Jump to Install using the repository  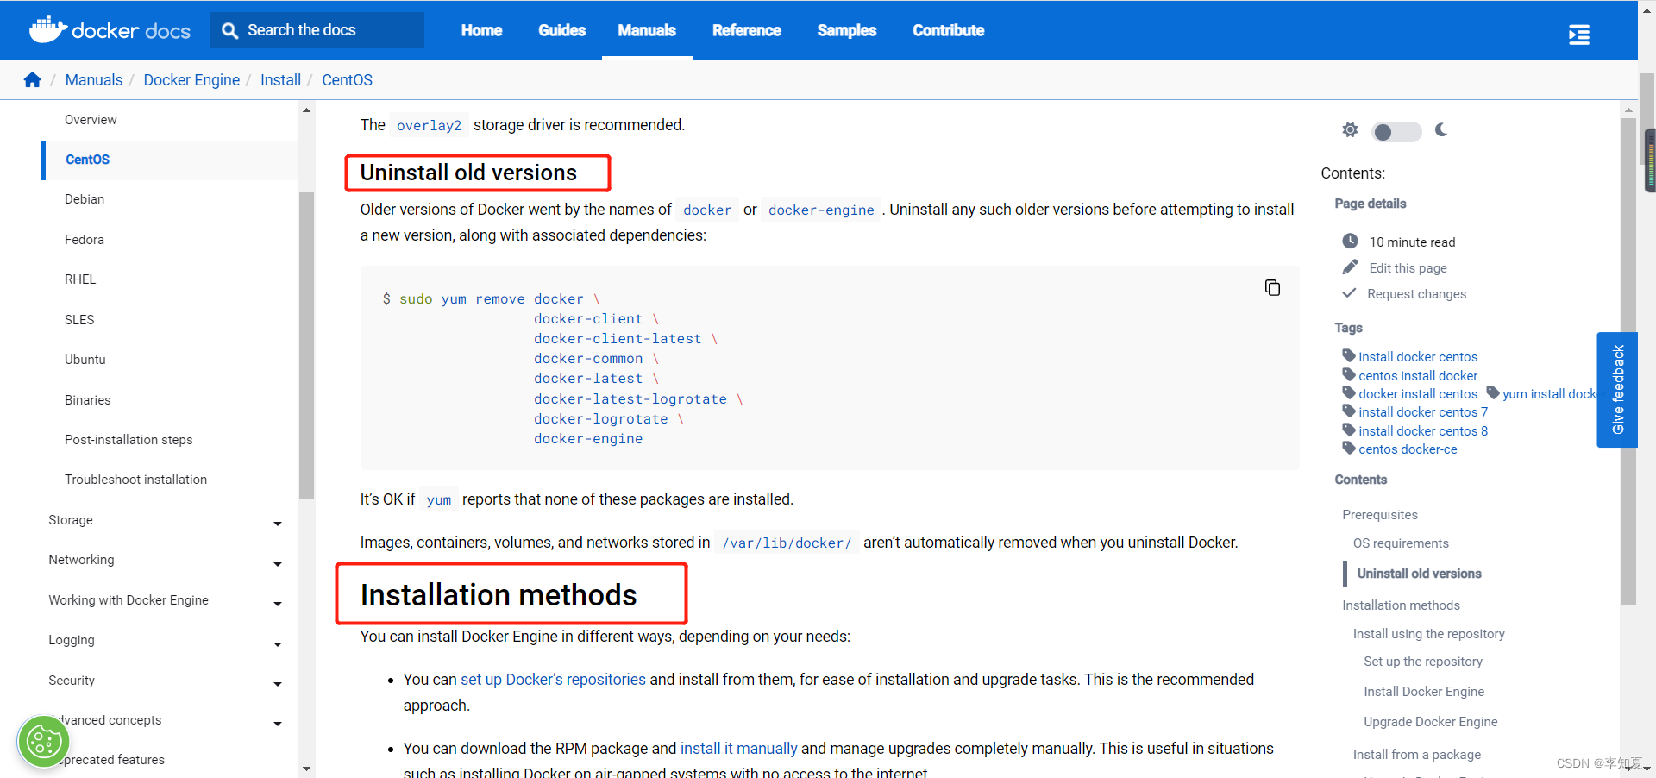point(1428,634)
